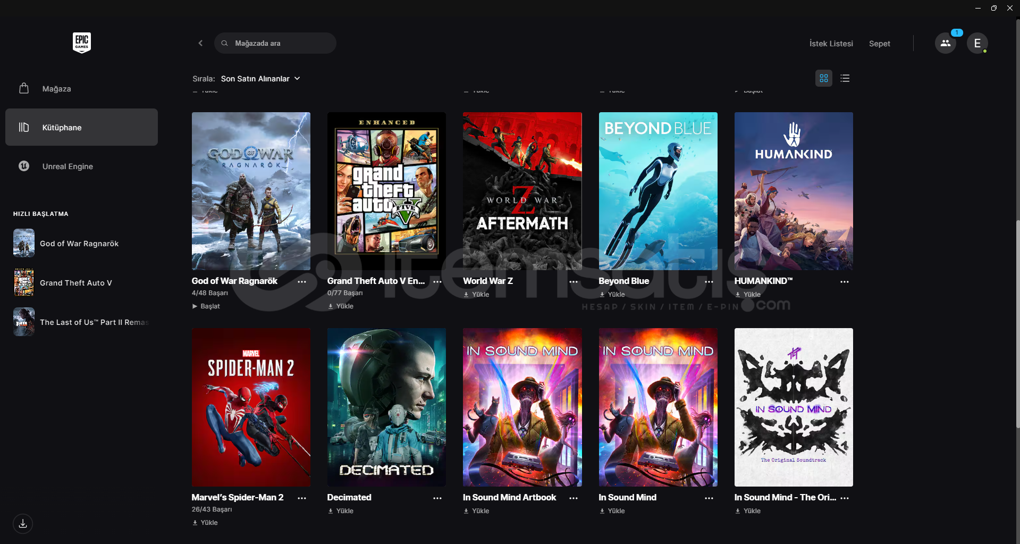
Task: Click Yükle under In Sound Mind Artbook
Action: [476, 511]
